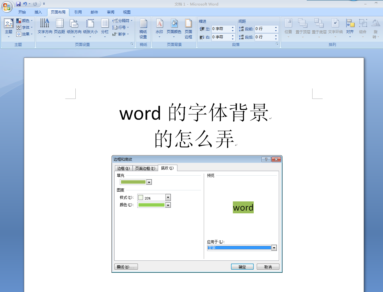Viewport: 383px width, 292px height.
Task: Click the green pattern Color swatch
Action: (151, 205)
